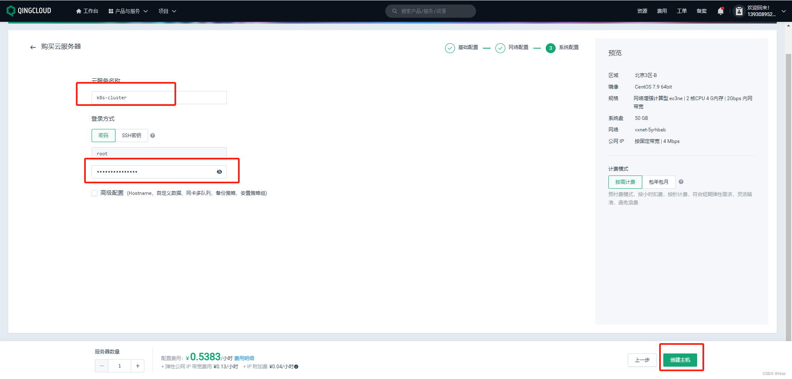This screenshot has height=379, width=792.
Task: Click the CentOS 7.9 64bit value
Action: tap(653, 87)
